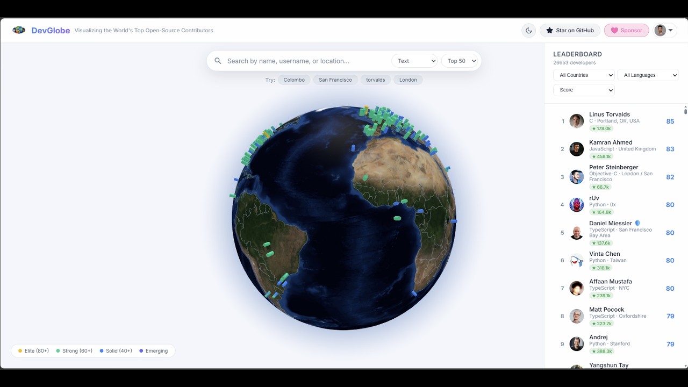Click the LEADERBOARD heading
688x387 pixels.
click(x=577, y=54)
